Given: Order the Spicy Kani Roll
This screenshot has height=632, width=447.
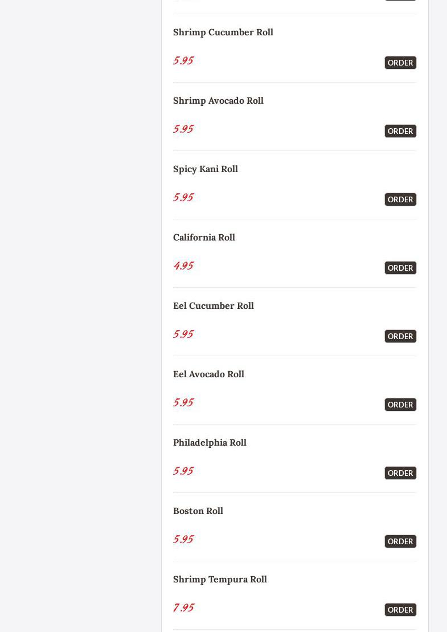Looking at the screenshot, I should coord(400,199).
